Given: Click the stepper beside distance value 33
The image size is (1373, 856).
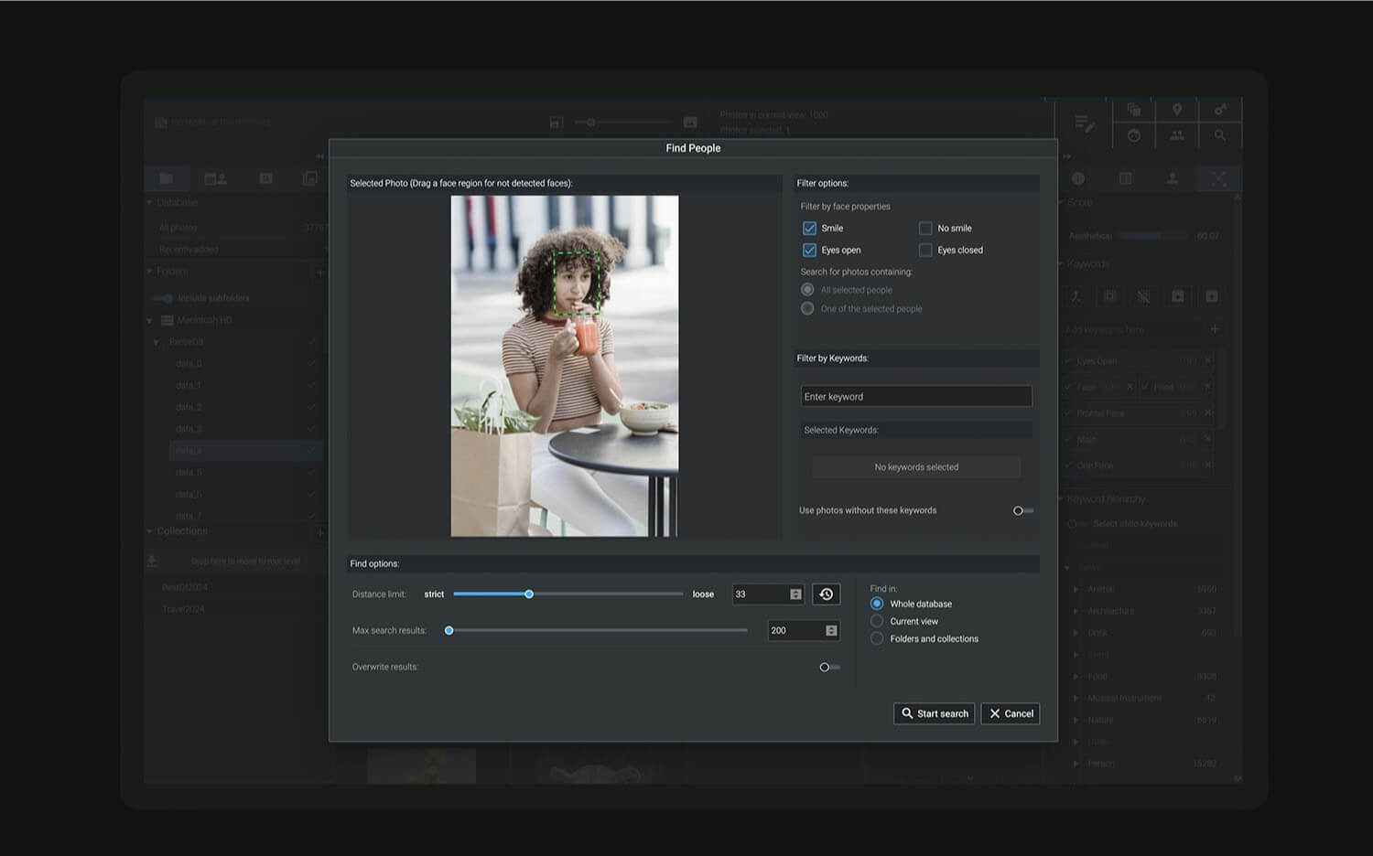Looking at the screenshot, I should (x=795, y=594).
